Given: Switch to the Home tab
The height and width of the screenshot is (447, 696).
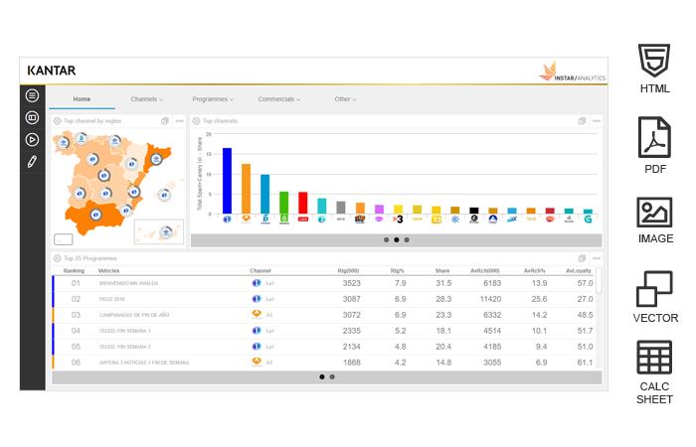Looking at the screenshot, I should 82,99.
